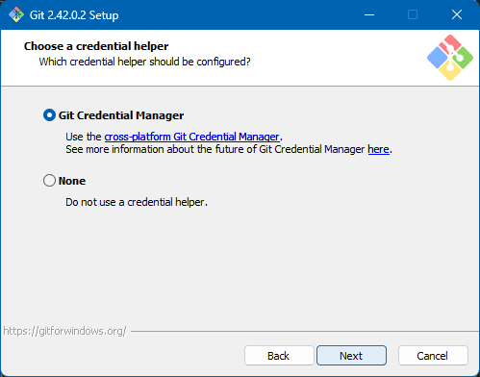480x377 pixels.
Task: Click the colorful Git logo in header
Action: (450, 58)
